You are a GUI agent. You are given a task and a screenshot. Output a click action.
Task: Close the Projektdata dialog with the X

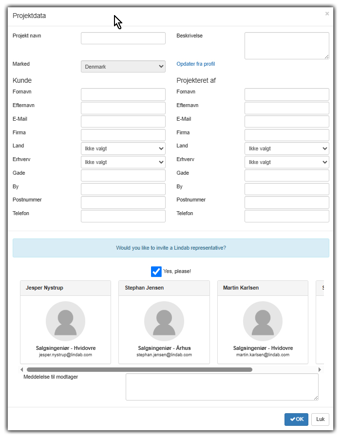(x=327, y=14)
